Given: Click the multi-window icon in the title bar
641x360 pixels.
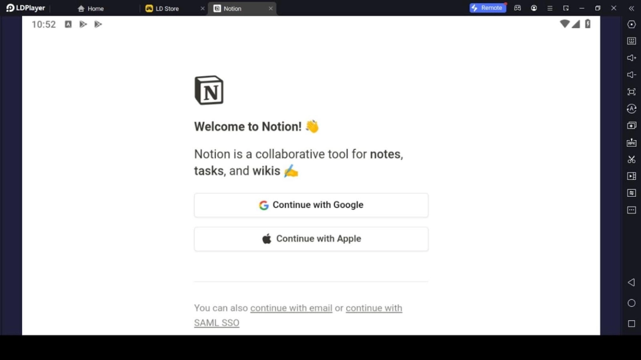Looking at the screenshot, I should 566,7.
